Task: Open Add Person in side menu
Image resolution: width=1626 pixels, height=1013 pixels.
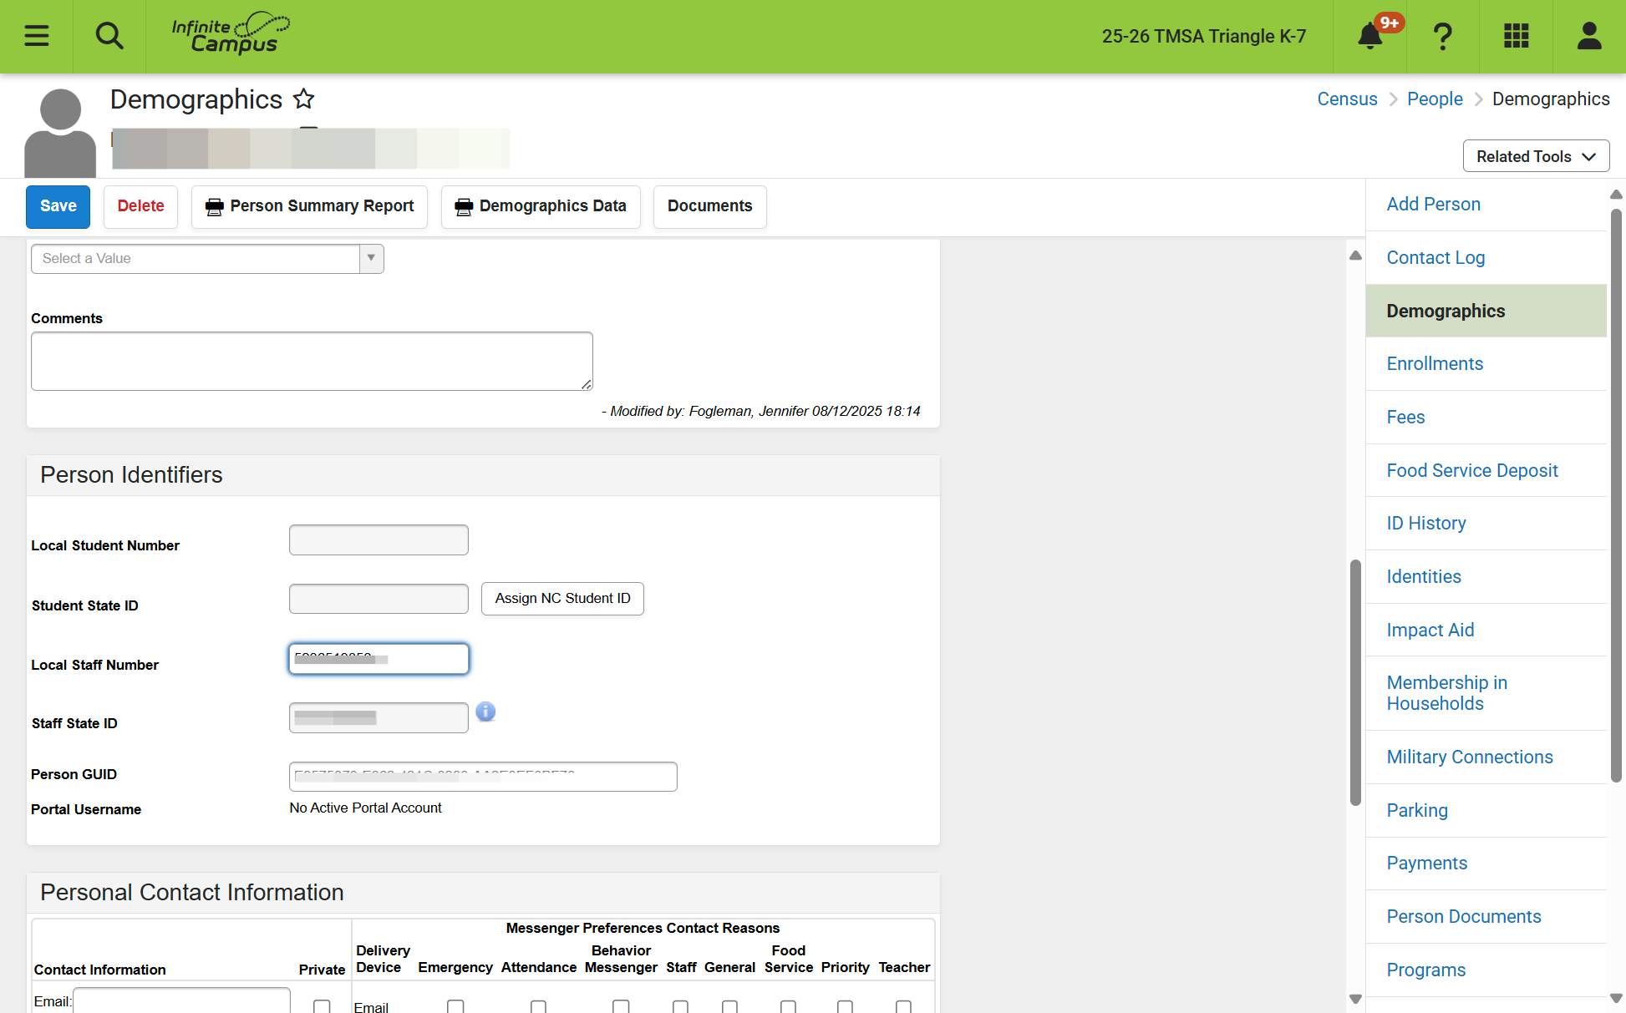Action: 1433,205
